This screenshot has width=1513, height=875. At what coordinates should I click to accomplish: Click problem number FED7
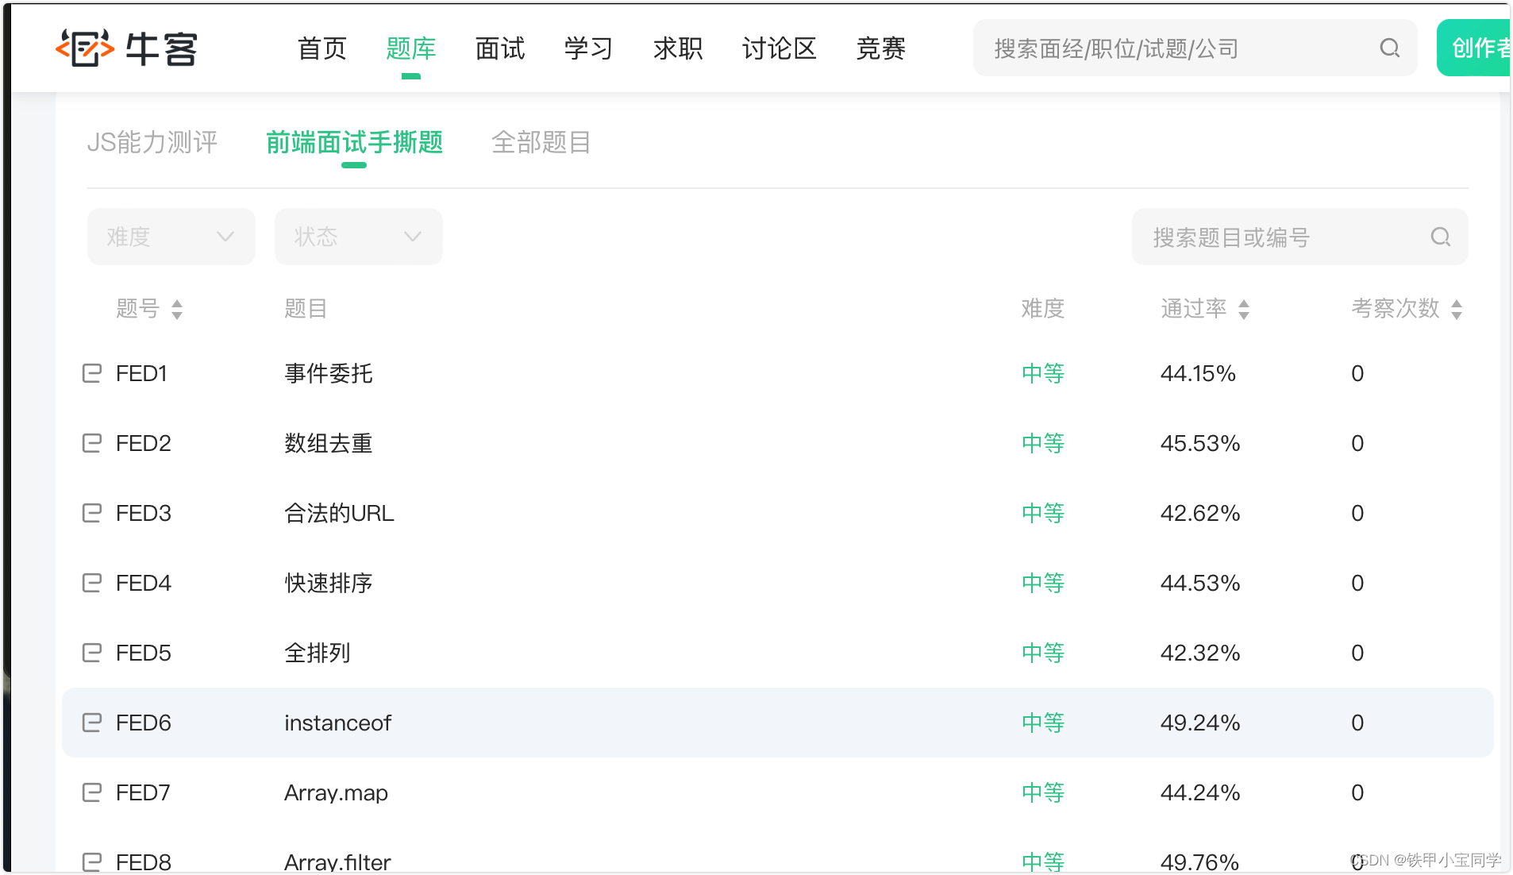(143, 792)
